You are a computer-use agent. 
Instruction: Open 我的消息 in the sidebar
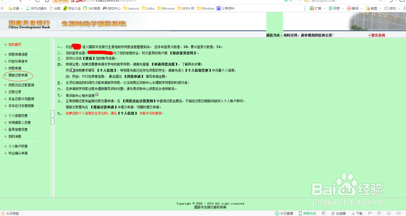[15, 137]
